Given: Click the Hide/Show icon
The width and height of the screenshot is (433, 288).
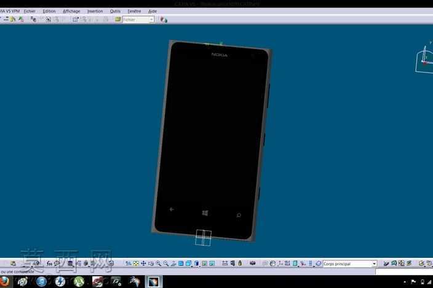Looking at the screenshot, I should point(204,263).
